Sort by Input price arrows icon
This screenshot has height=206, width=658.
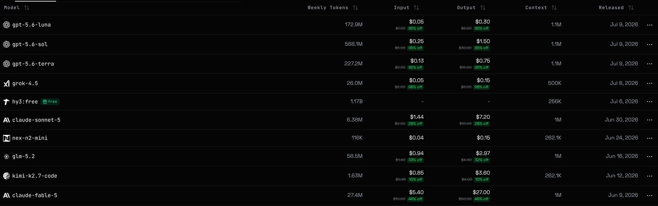tap(416, 8)
